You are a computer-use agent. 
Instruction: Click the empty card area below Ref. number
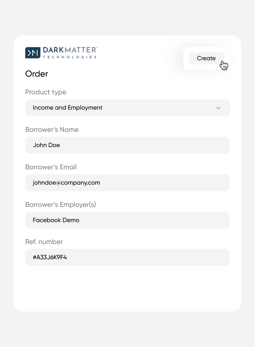coord(127,288)
